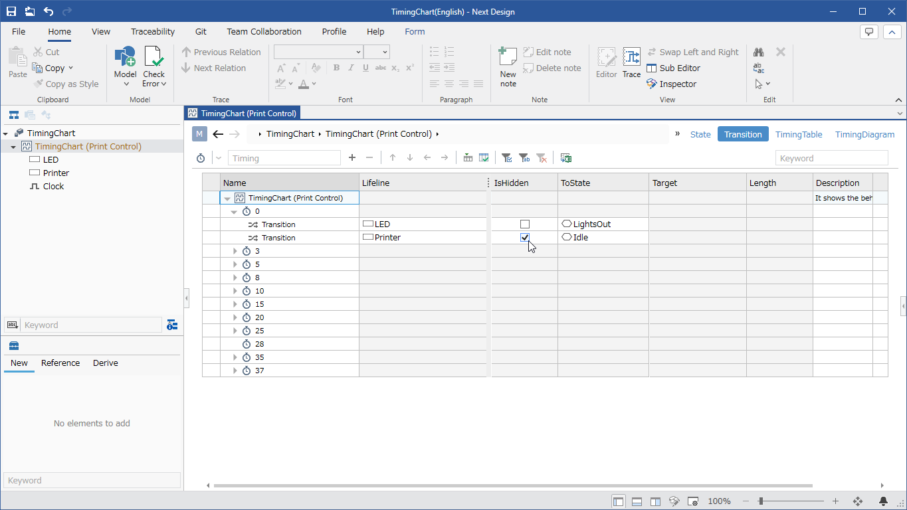Uncheck IsHidden for the Printer transition
The width and height of the screenshot is (907, 510).
(525, 238)
